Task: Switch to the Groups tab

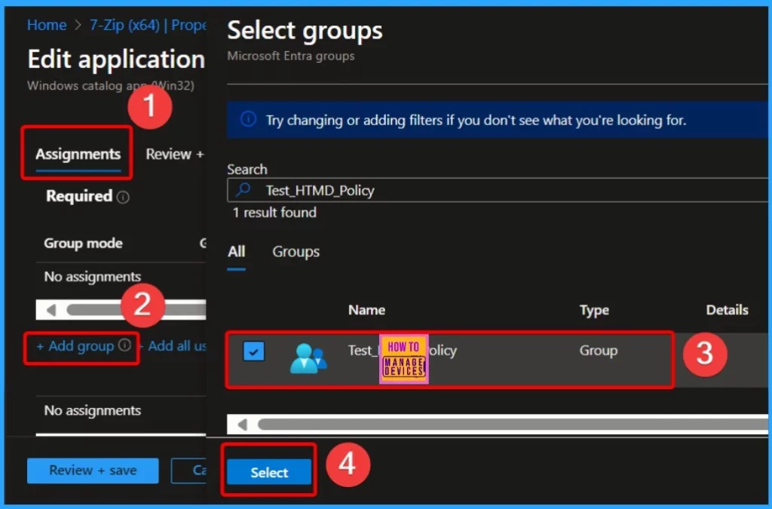Action: pyautogui.click(x=296, y=252)
